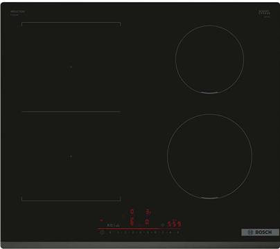Screen dimensions: 280x249
Task: Tap the white function symbols on control panel
Action: (x=114, y=225)
